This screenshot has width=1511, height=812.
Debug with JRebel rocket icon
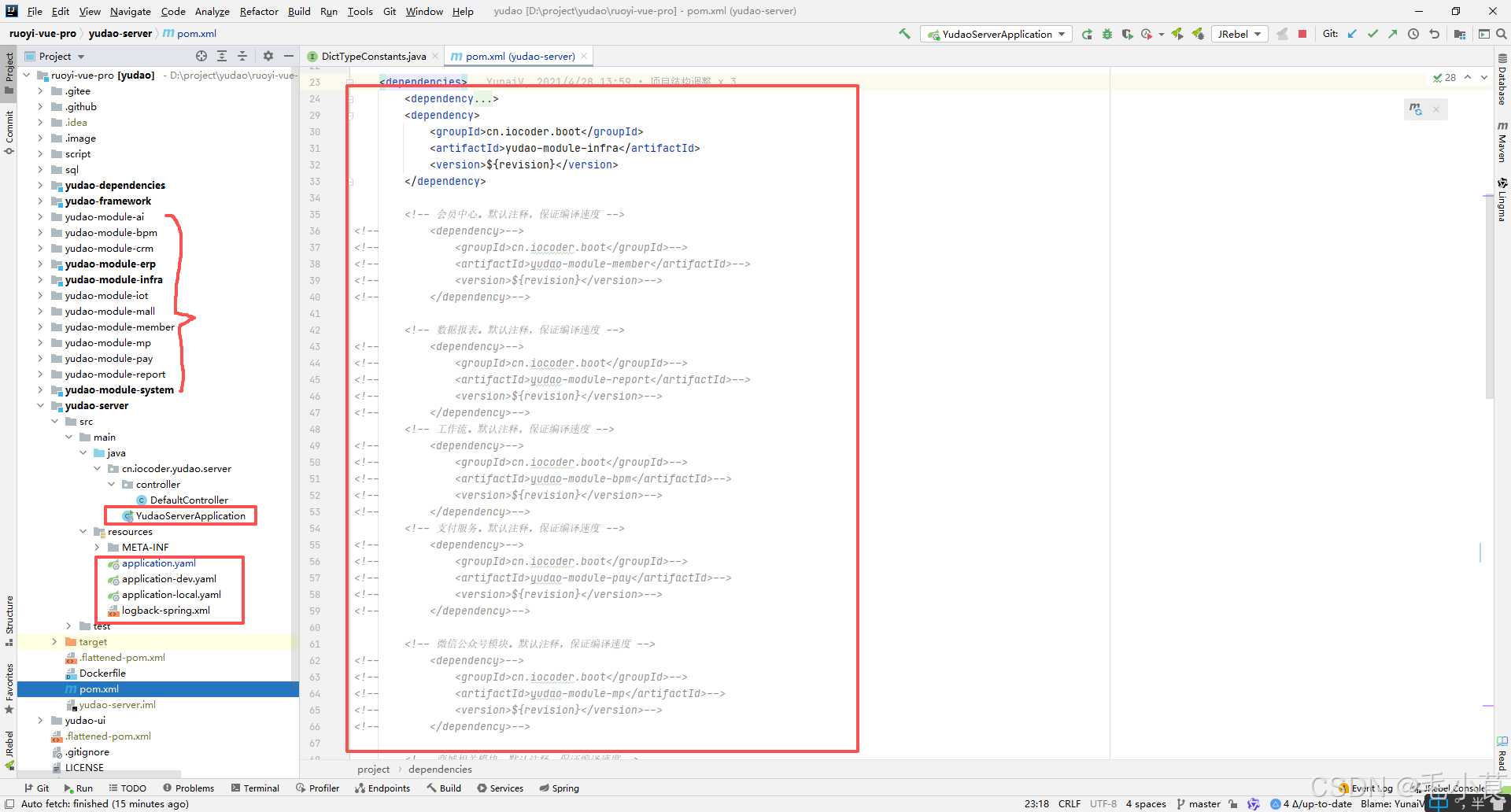pyautogui.click(x=1198, y=34)
